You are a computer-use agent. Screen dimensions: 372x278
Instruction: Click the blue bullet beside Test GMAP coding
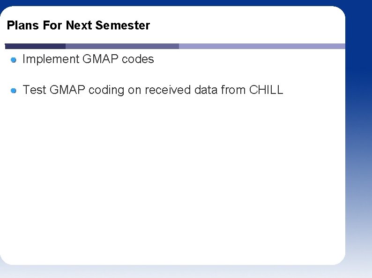(x=14, y=91)
